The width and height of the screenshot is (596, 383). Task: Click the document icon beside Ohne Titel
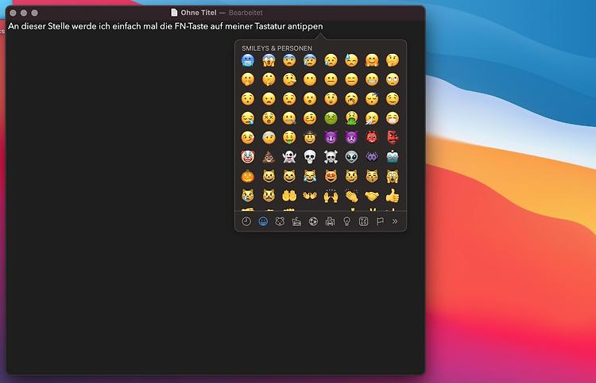click(174, 13)
